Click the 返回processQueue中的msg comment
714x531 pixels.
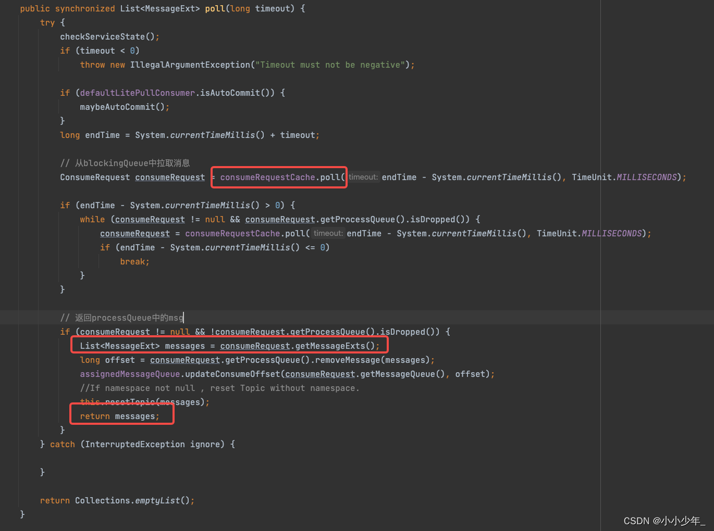click(122, 318)
